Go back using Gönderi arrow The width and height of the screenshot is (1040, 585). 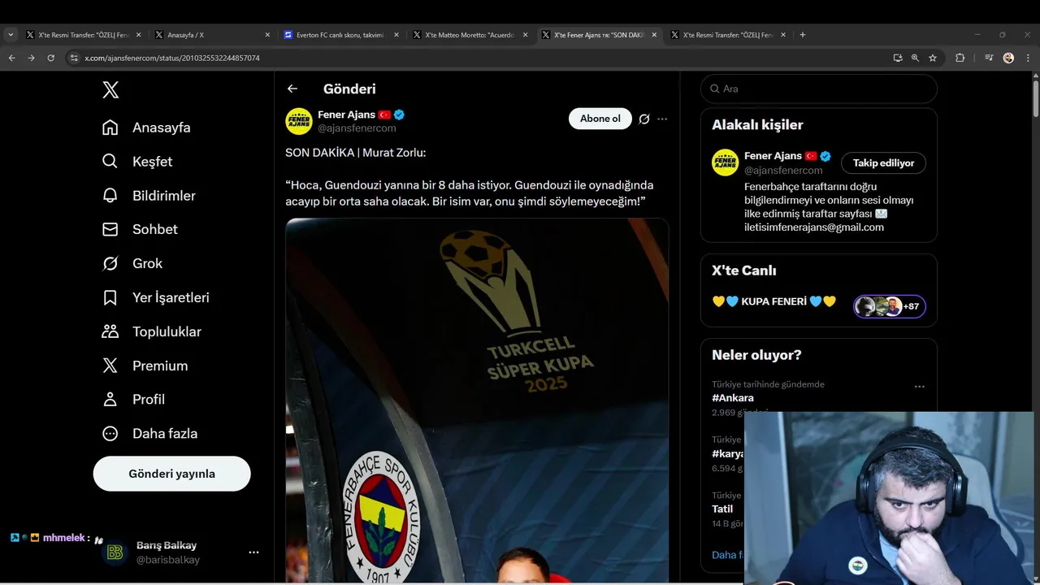[x=292, y=89]
